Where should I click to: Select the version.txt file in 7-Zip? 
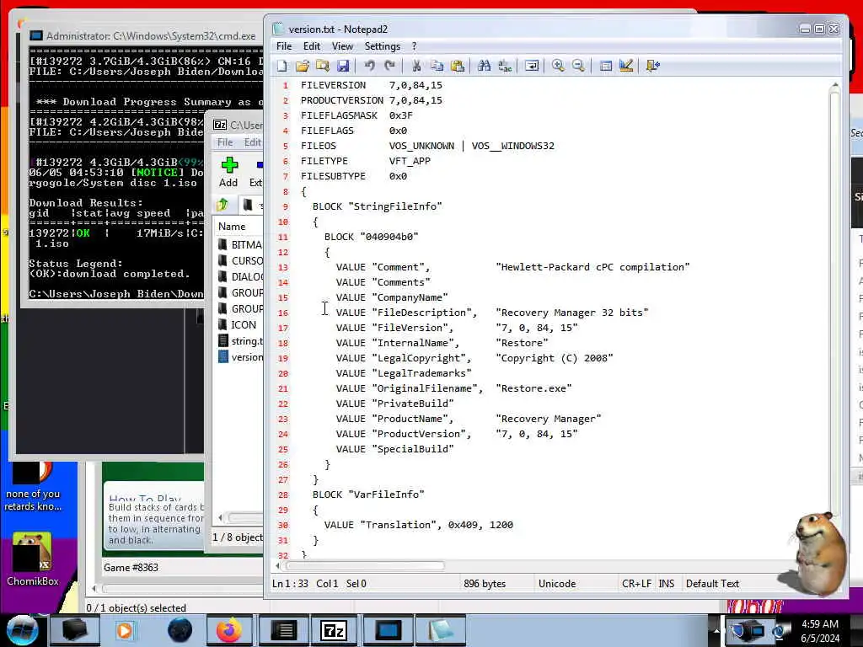click(x=240, y=357)
